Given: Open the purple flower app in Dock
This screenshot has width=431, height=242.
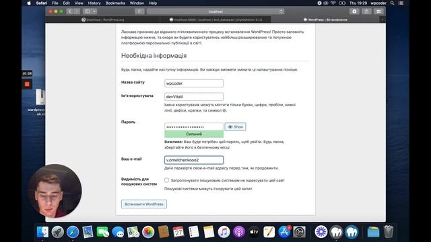Looking at the screenshot, I should [321, 232].
